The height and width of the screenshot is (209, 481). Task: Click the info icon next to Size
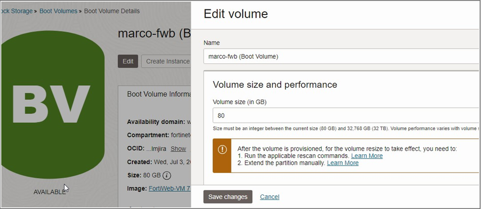point(167,175)
